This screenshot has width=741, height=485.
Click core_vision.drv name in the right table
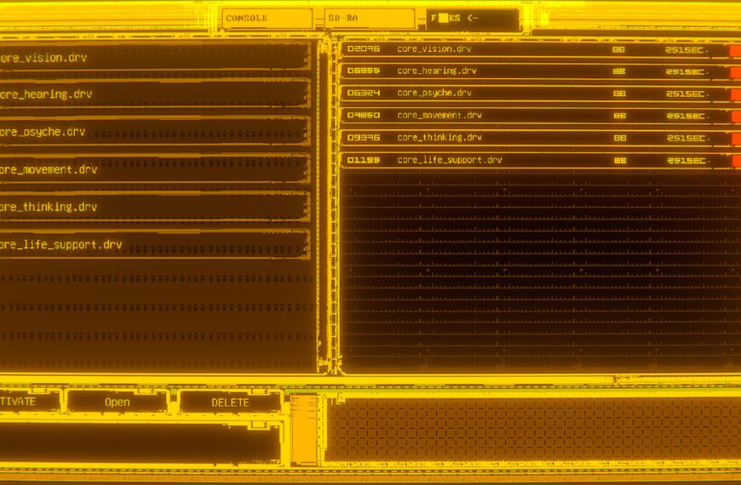434,49
